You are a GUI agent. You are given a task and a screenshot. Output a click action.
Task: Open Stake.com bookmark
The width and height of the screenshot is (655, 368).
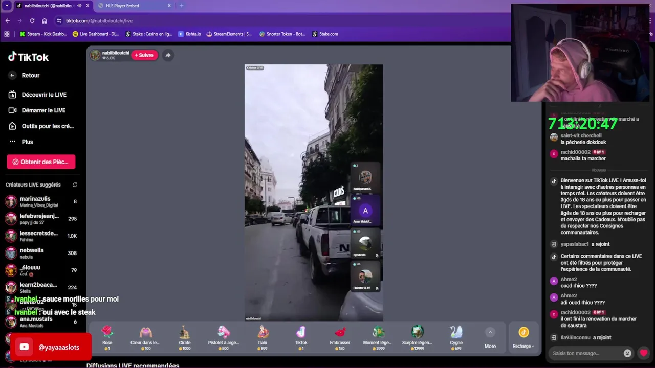[x=325, y=34]
